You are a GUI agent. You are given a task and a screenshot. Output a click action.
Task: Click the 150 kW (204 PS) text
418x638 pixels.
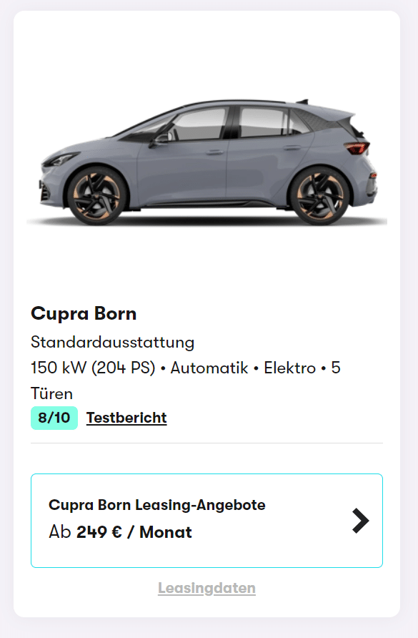[x=93, y=368]
